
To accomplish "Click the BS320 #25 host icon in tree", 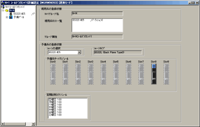I will click(11, 14).
